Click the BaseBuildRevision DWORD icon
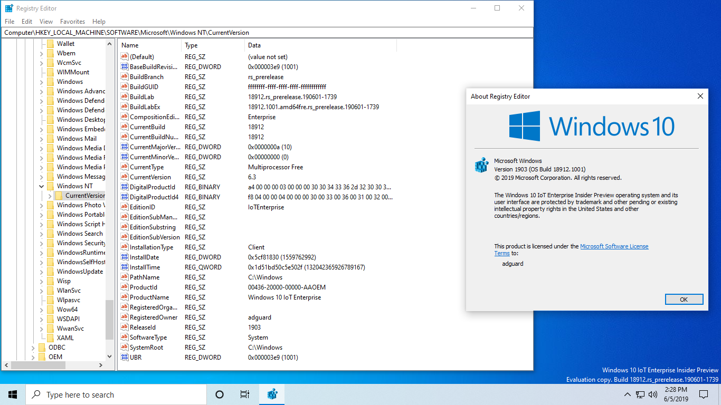 click(x=125, y=67)
